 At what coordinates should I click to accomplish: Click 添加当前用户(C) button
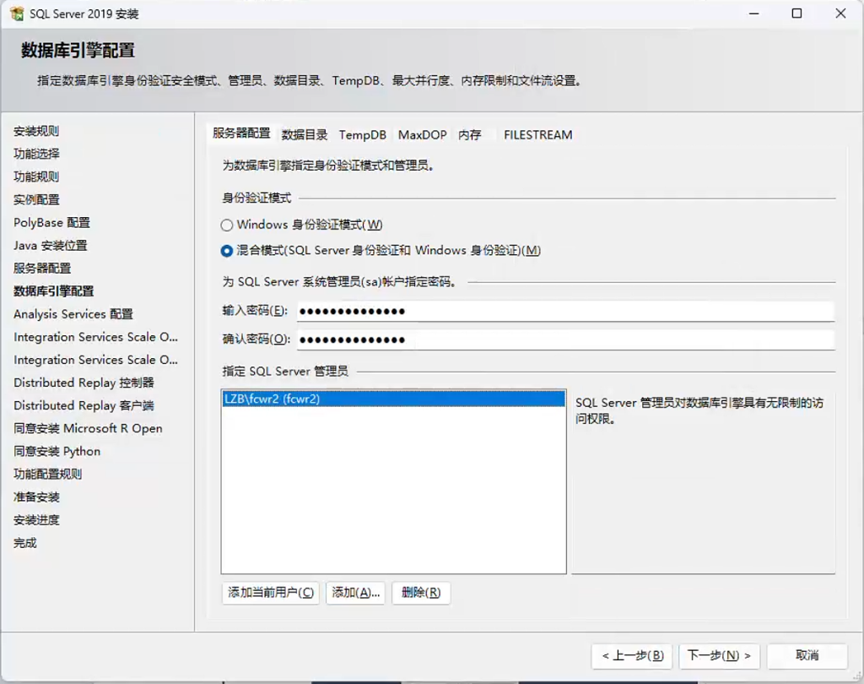[x=271, y=593]
